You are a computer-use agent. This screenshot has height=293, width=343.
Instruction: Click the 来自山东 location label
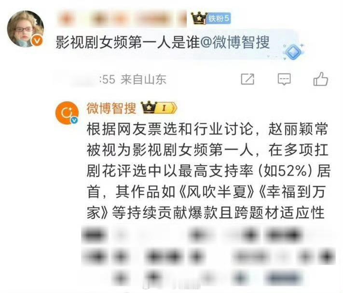[x=143, y=79]
